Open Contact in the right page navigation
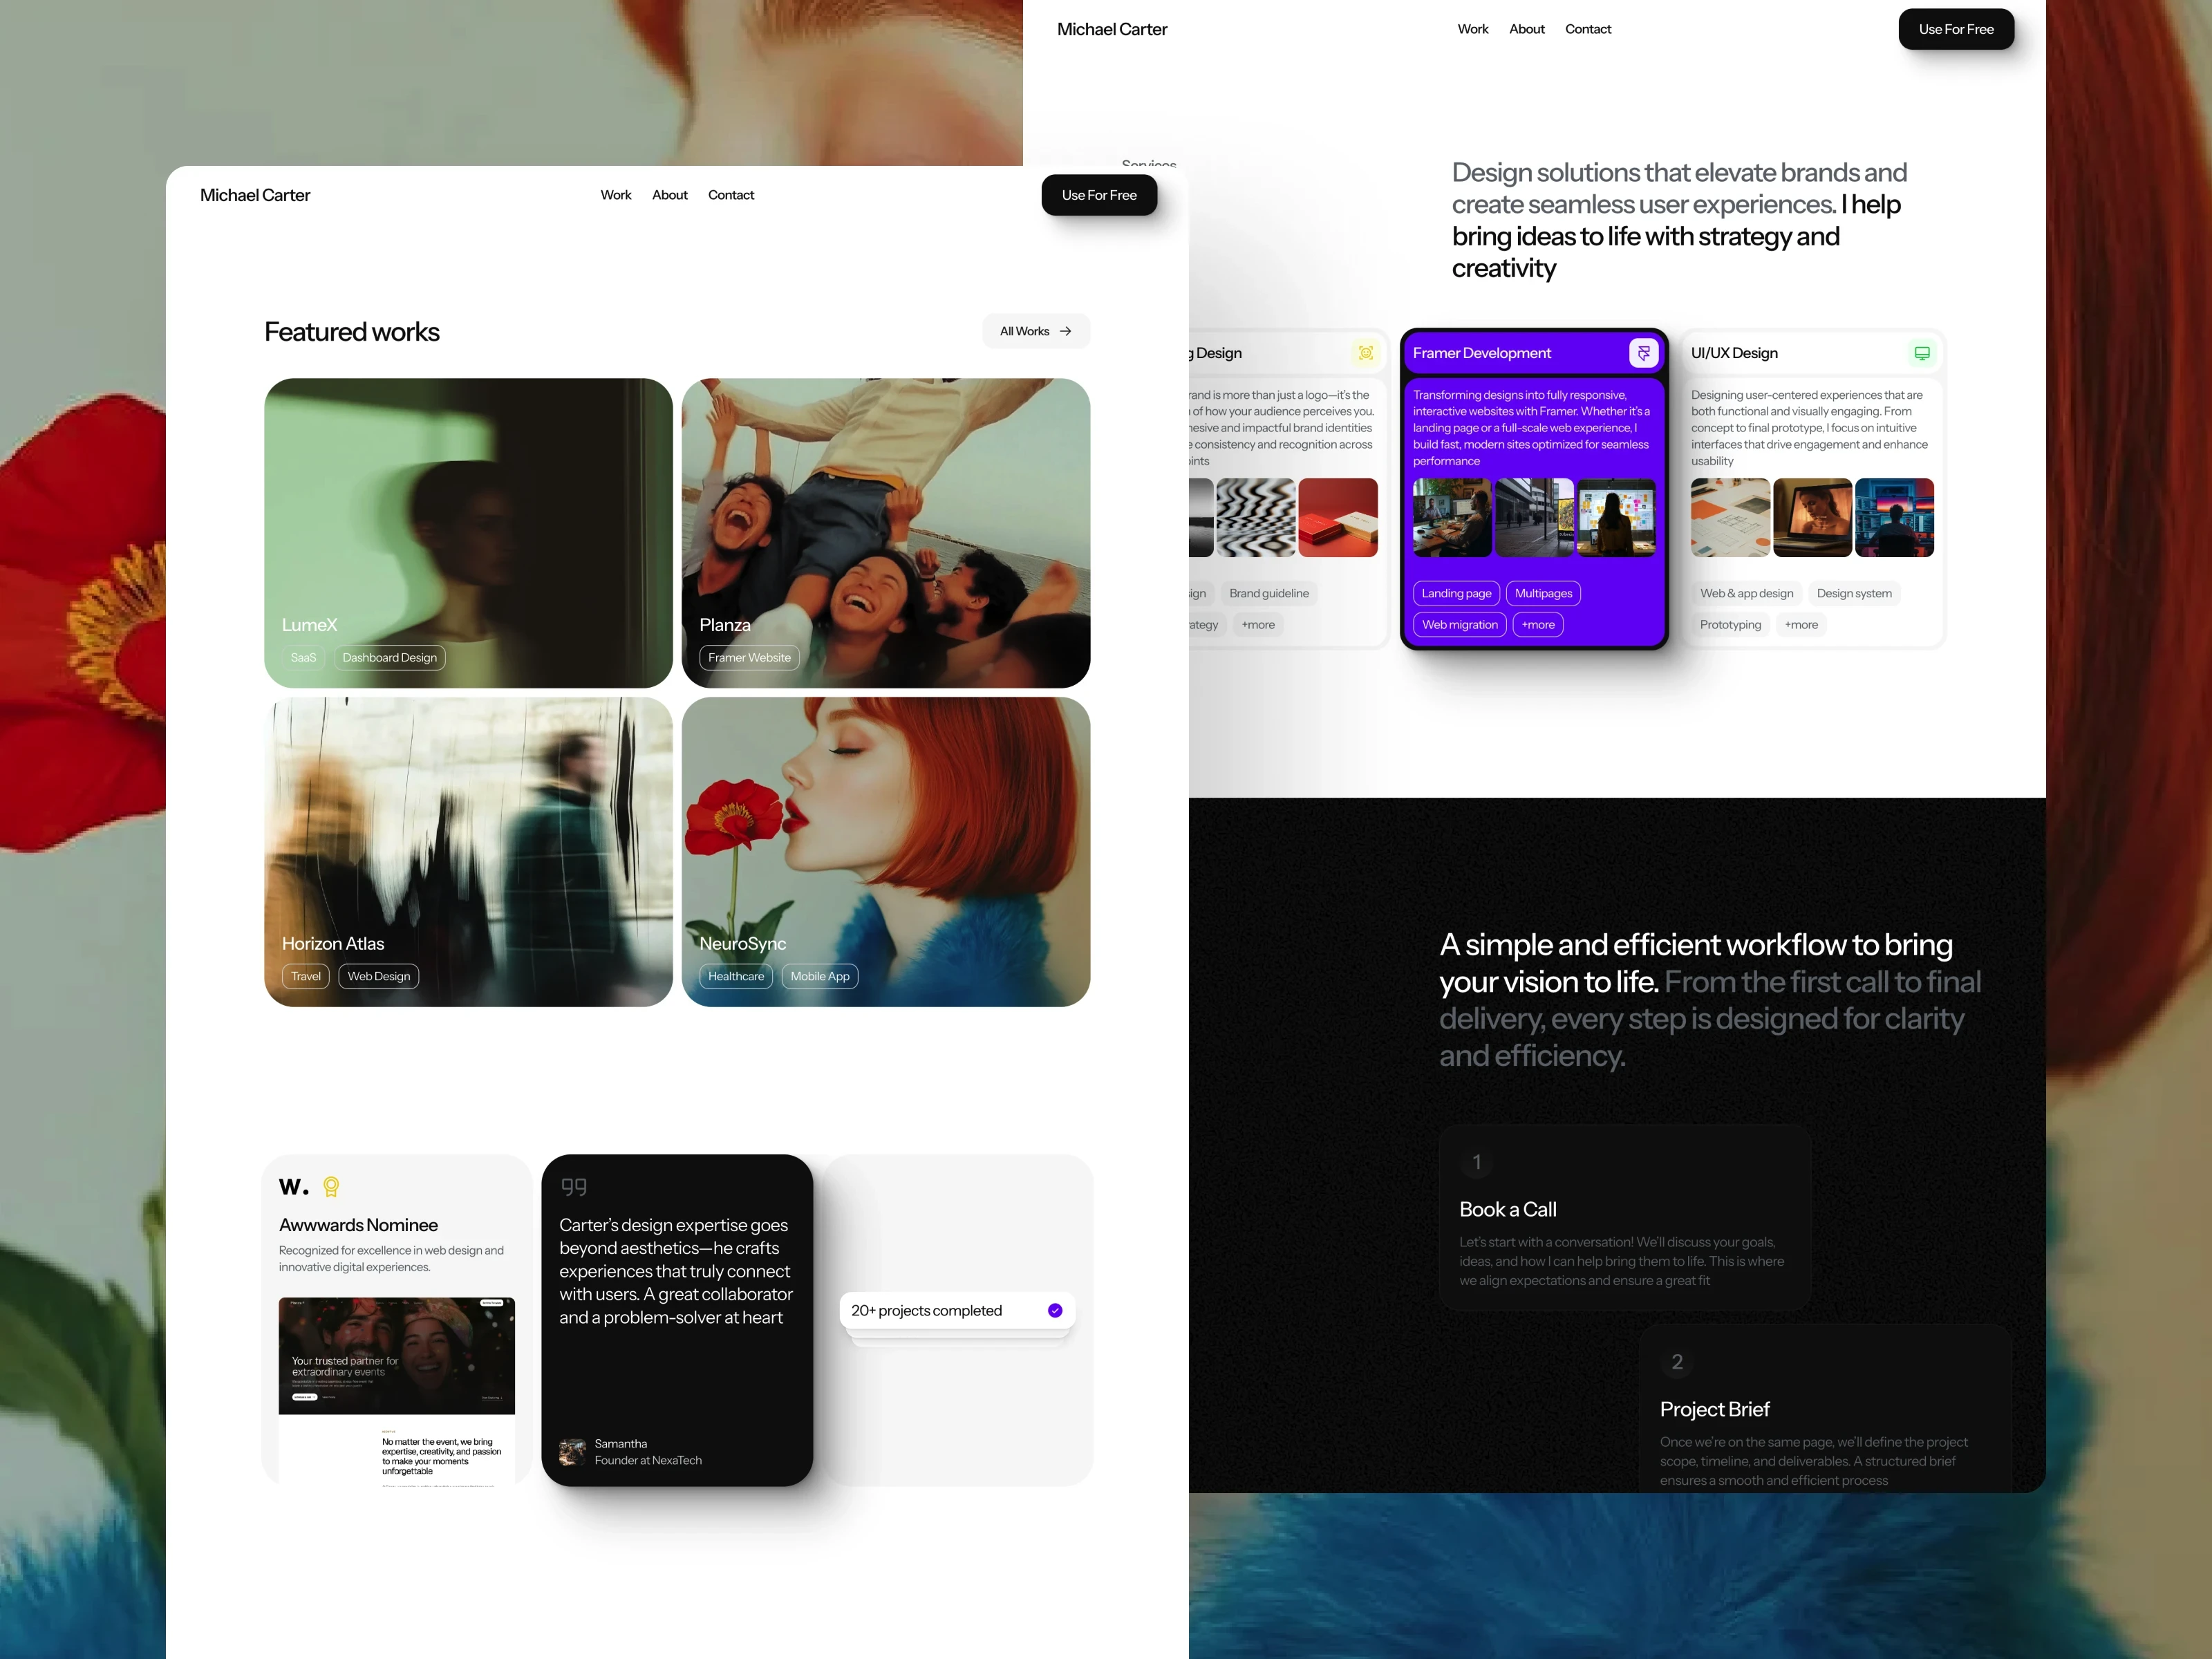 click(1588, 29)
